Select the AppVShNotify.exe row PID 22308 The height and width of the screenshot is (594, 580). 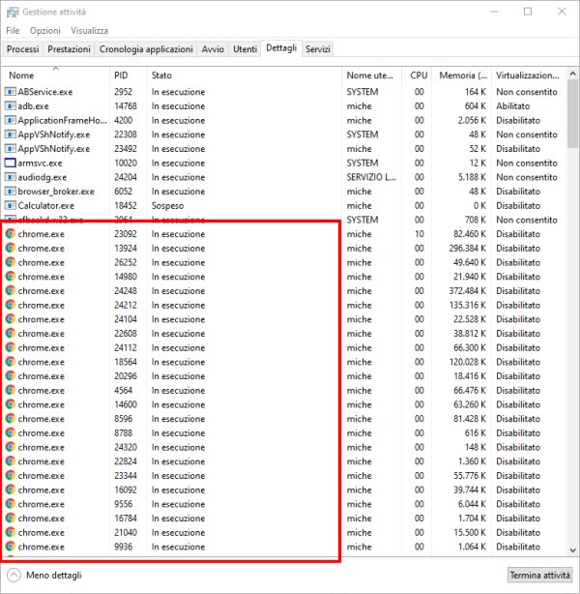[284, 134]
